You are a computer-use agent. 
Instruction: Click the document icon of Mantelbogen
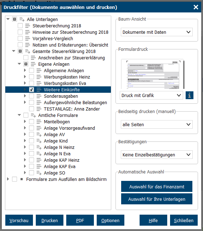click(39, 122)
